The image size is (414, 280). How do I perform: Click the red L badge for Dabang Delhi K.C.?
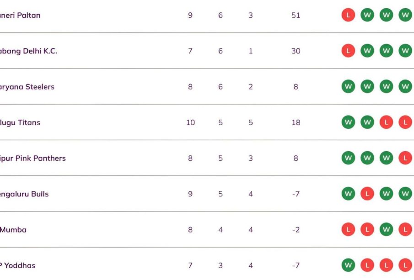tap(348, 51)
